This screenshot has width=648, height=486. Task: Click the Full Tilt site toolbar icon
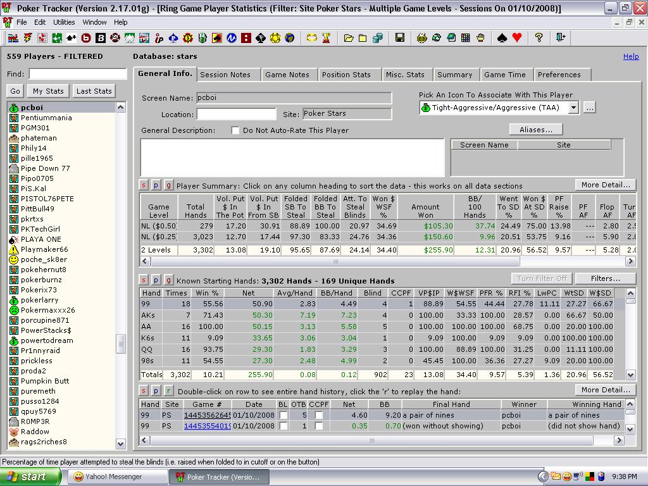click(x=144, y=38)
